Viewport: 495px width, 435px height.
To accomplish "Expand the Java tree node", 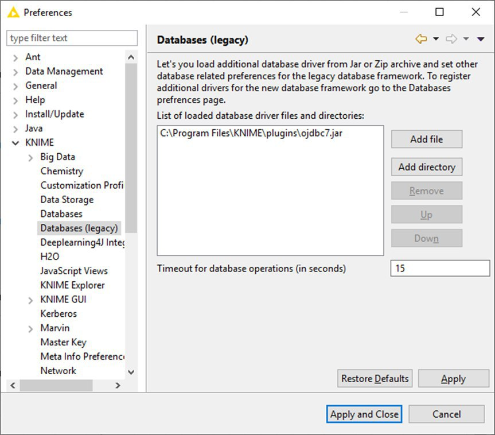I will pyautogui.click(x=15, y=129).
